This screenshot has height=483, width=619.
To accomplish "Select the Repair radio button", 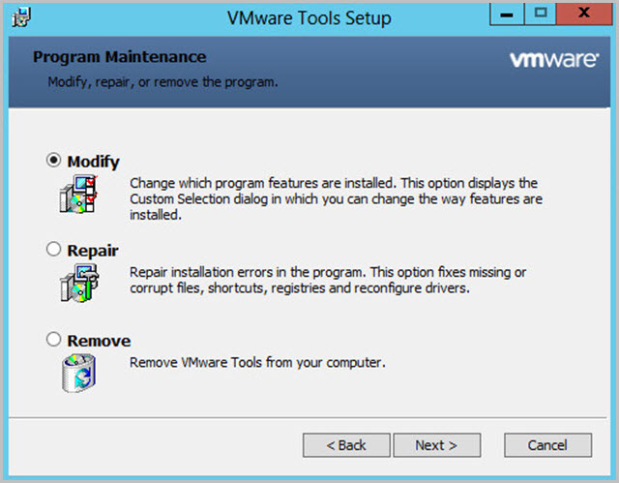I will click(54, 249).
